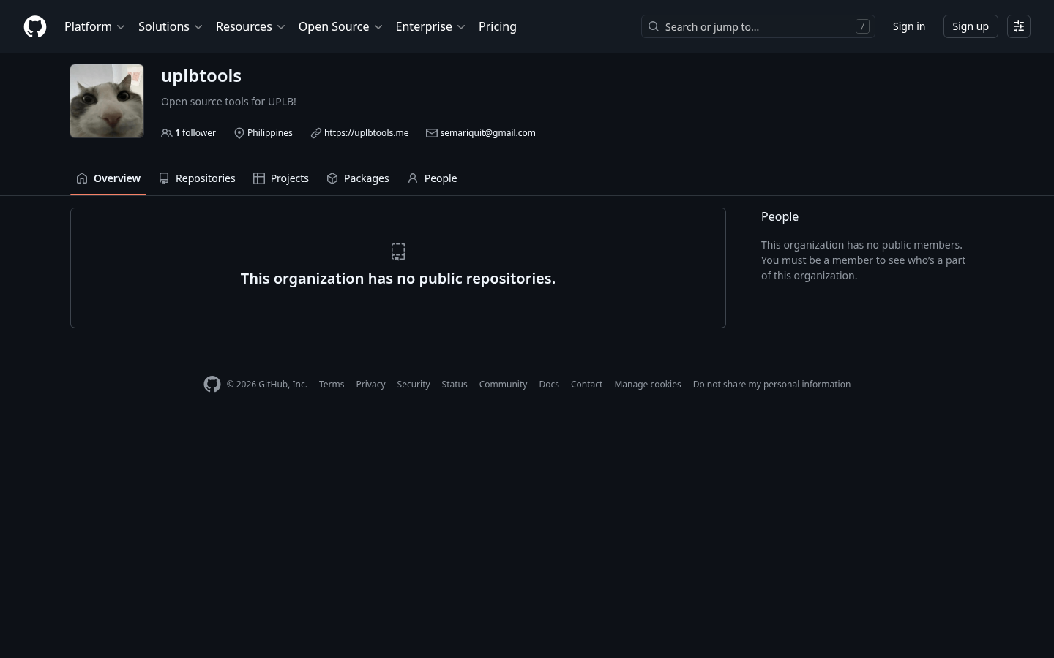Click the location pin icon
The height and width of the screenshot is (658, 1054).
(239, 133)
